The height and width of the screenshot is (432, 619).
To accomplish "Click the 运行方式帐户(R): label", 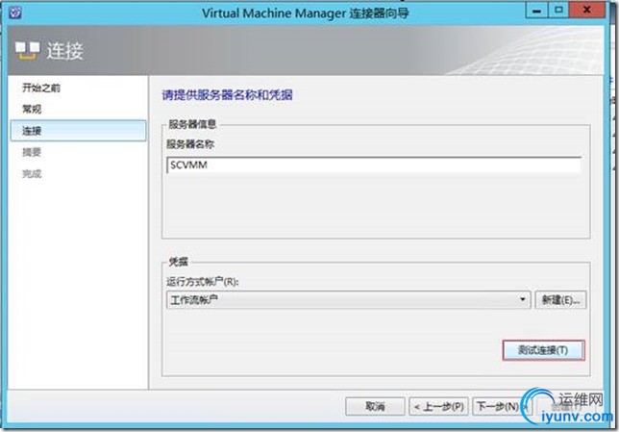I will coord(203,281).
